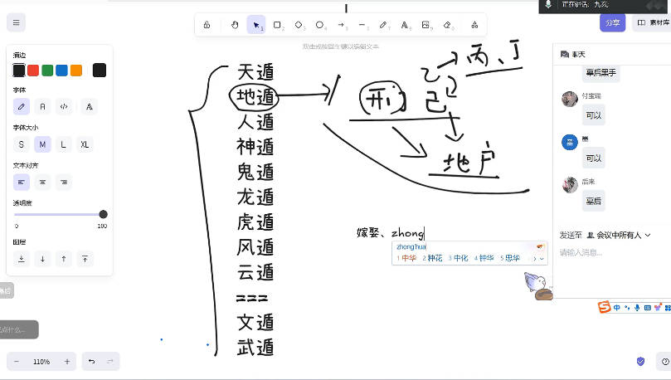Select the Insert Image tool
The height and width of the screenshot is (380, 671).
(425, 25)
